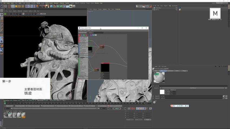Toggle the X axis lock

(27, 6)
